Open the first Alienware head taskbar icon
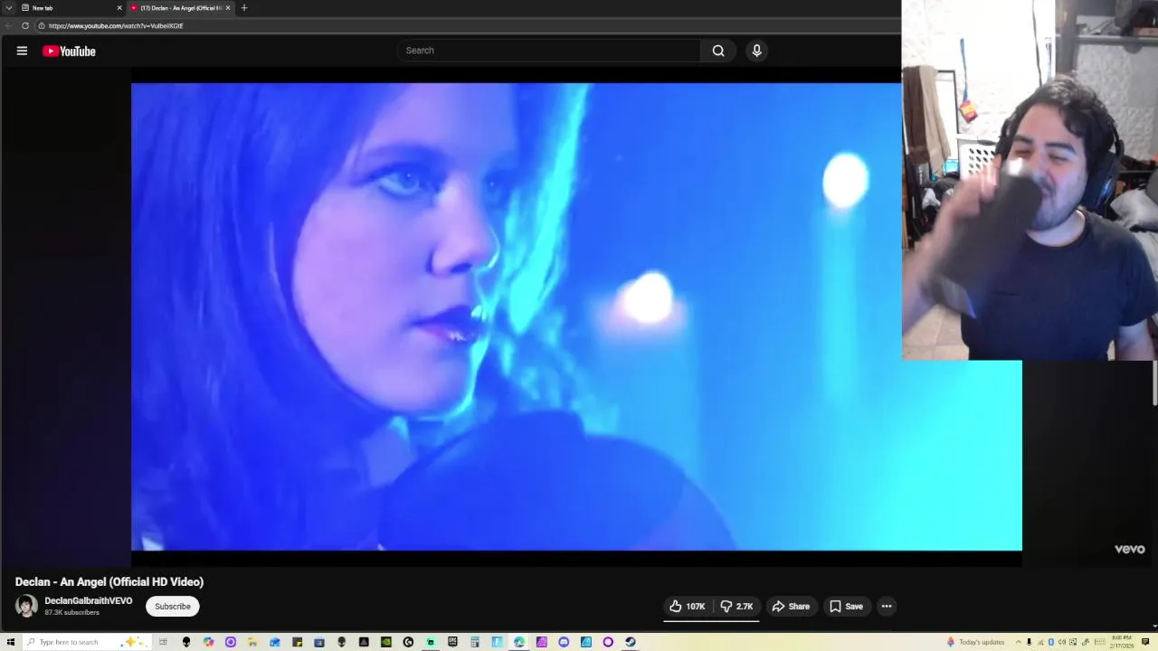Viewport: 1158px width, 651px height. click(185, 642)
